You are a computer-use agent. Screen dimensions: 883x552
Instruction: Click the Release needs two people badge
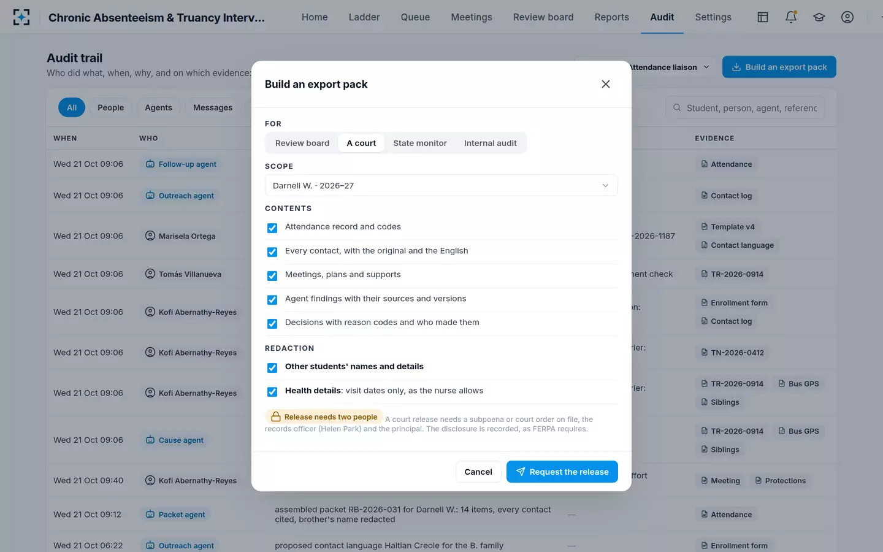324,417
